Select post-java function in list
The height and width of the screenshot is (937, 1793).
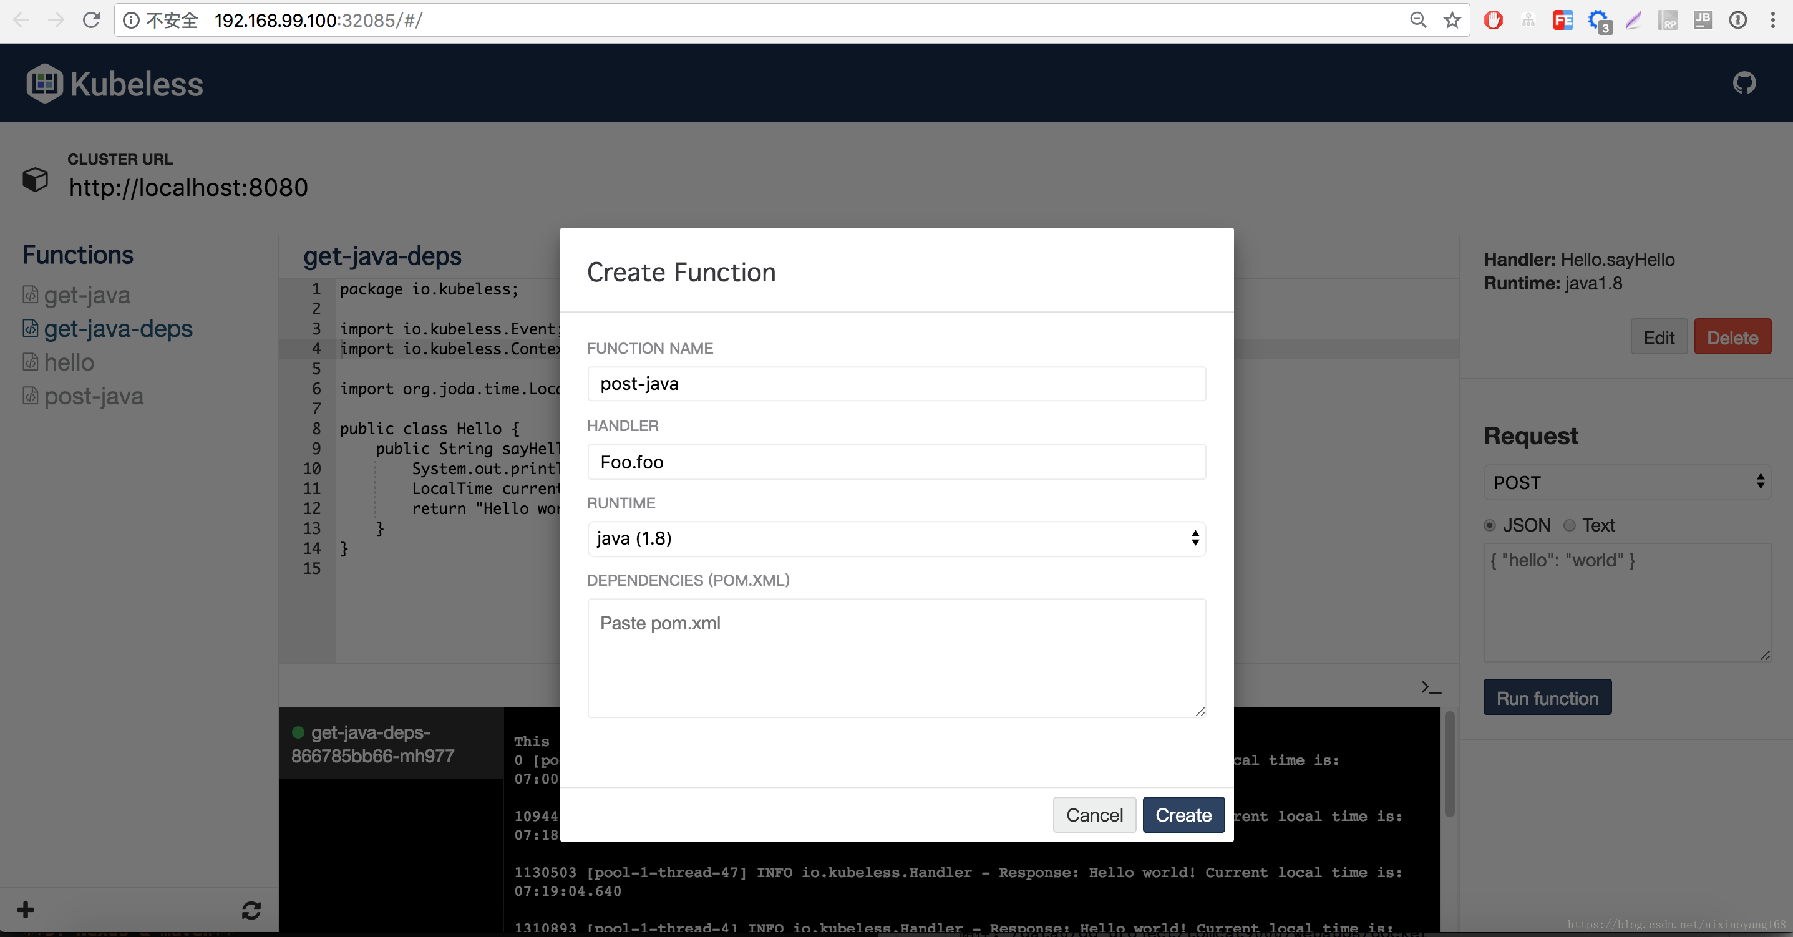[x=94, y=396]
